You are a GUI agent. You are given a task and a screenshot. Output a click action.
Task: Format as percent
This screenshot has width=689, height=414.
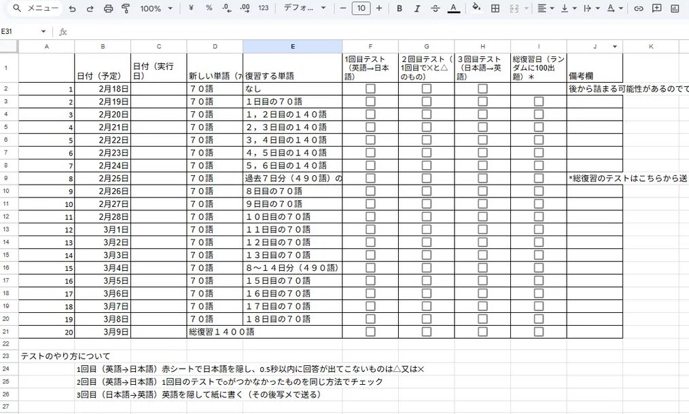[209, 8]
